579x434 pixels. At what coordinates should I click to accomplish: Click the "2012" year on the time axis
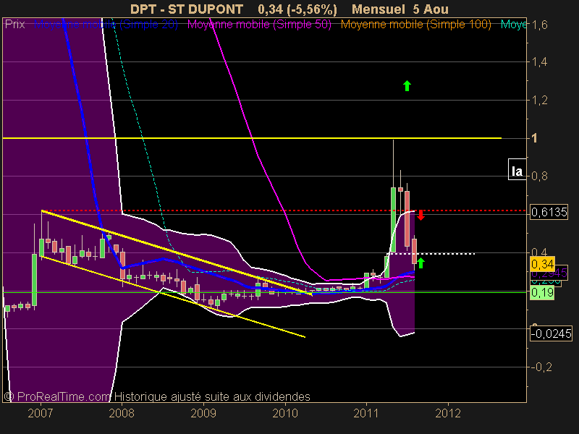point(448,413)
